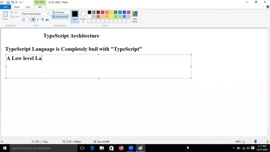The image size is (270, 152).
Task: Click the Size 44.6KB status entry
Action: (101, 142)
